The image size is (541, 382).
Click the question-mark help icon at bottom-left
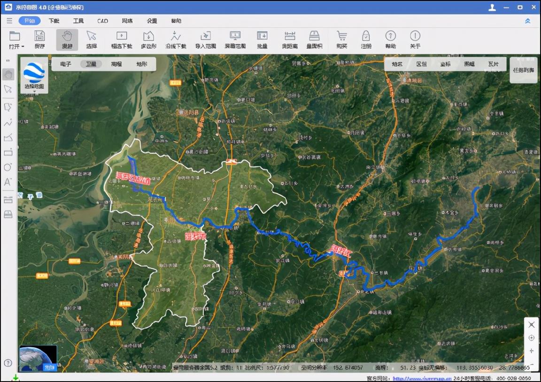tap(8, 363)
